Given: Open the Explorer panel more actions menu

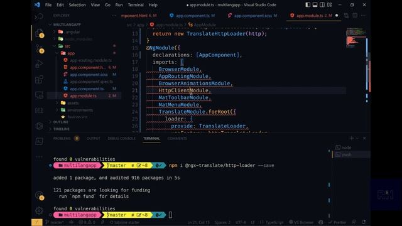Looking at the screenshot, I should coord(114,15).
